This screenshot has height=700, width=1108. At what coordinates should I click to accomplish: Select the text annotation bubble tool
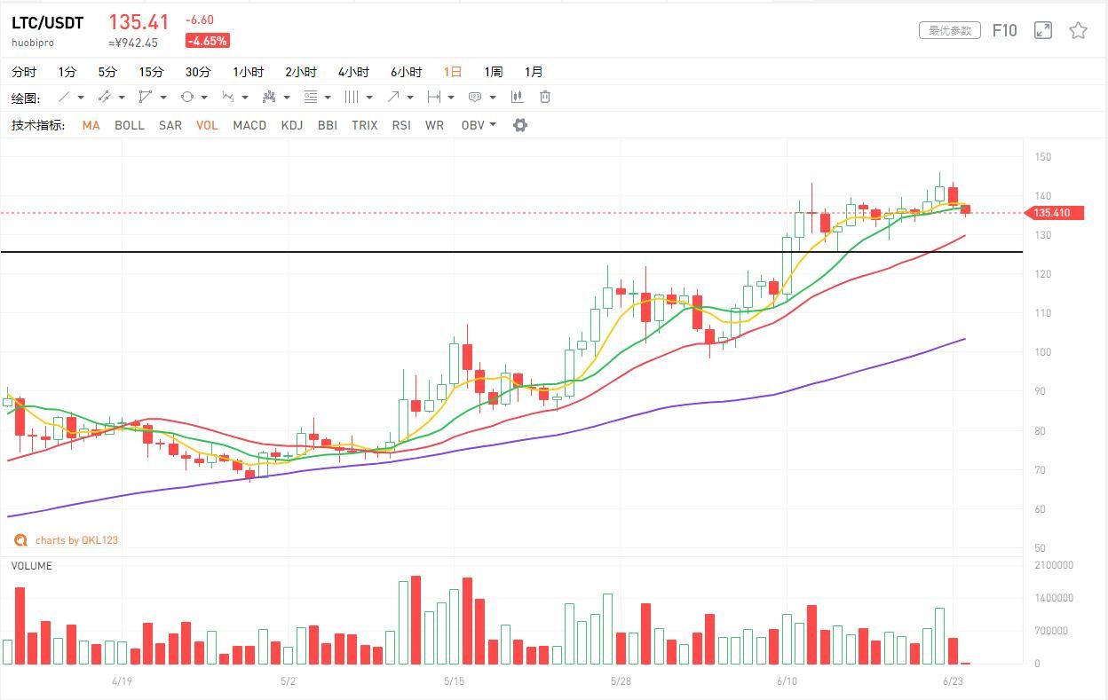(x=475, y=97)
